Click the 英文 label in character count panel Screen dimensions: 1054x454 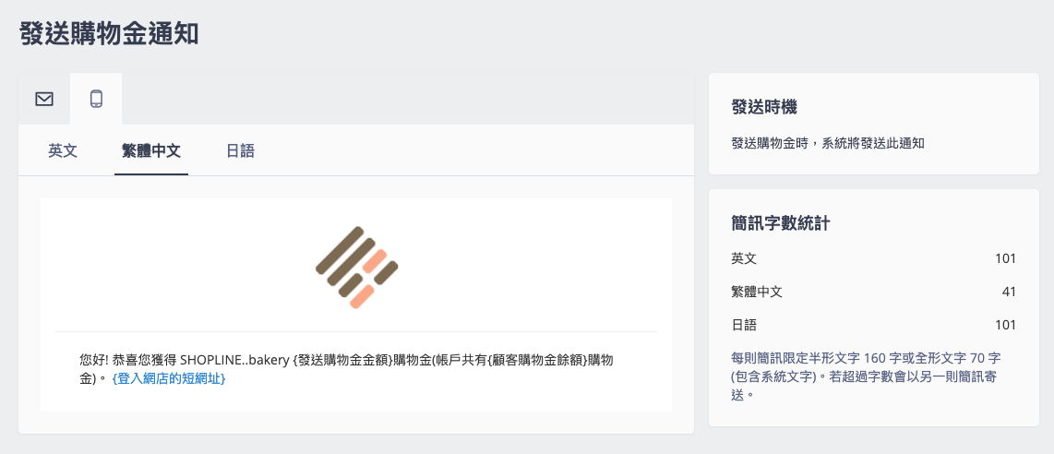tap(744, 258)
